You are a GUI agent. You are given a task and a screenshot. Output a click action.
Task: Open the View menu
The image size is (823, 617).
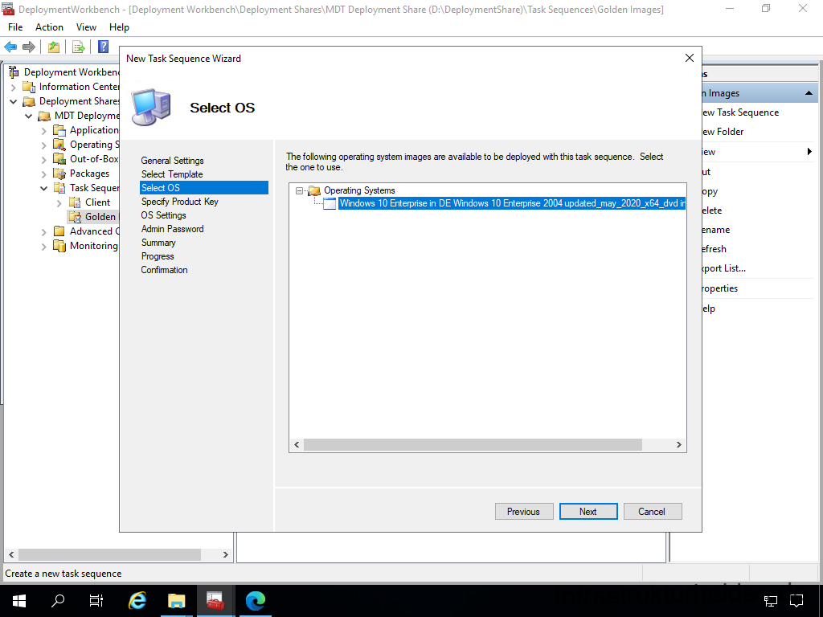[x=86, y=27]
